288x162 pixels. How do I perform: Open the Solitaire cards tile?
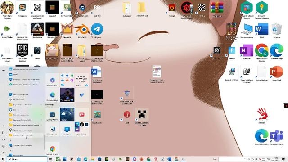click(x=52, y=129)
